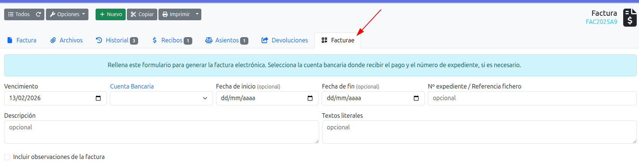Viewport: 639px width, 168px height.
Task: Click the share icon on Devoluciones
Action: point(265,40)
